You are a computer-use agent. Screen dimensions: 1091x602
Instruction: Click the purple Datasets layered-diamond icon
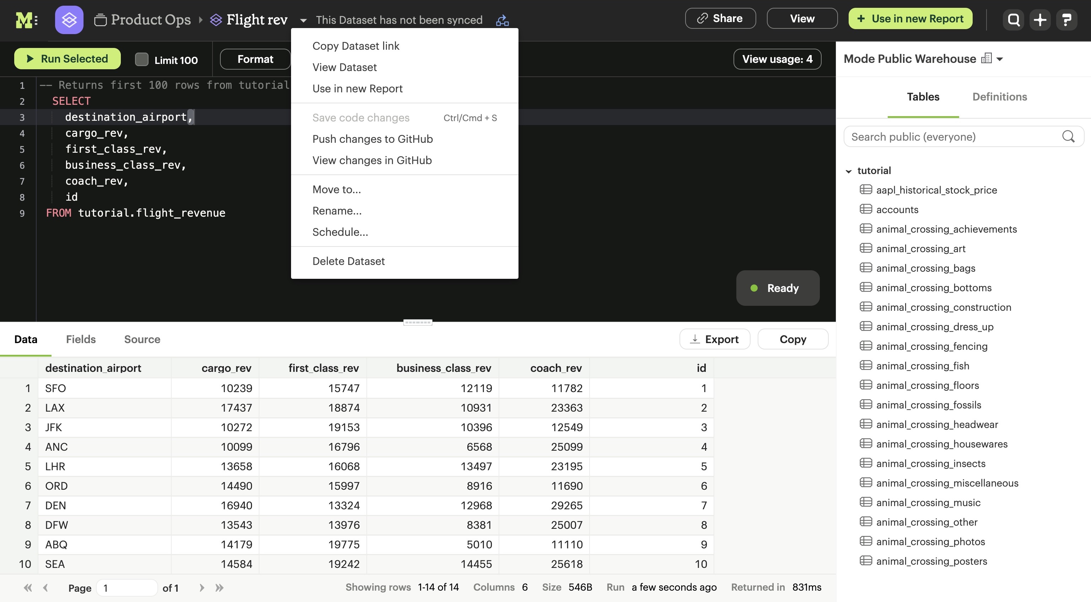69,20
